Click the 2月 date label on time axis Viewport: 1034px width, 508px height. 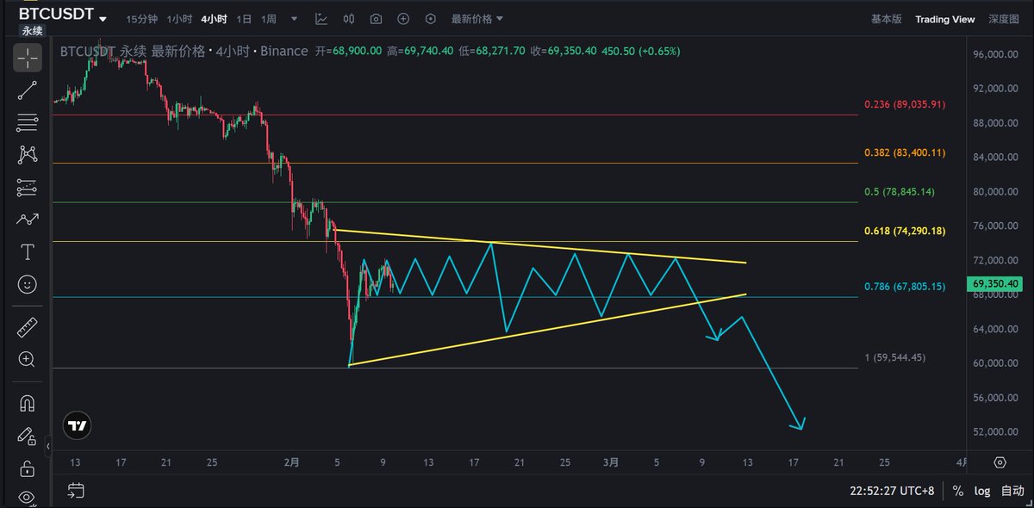coord(291,462)
